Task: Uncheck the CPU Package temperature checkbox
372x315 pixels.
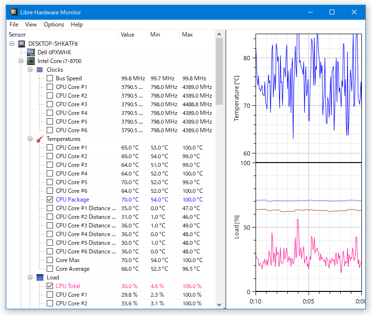Action: tap(50, 199)
